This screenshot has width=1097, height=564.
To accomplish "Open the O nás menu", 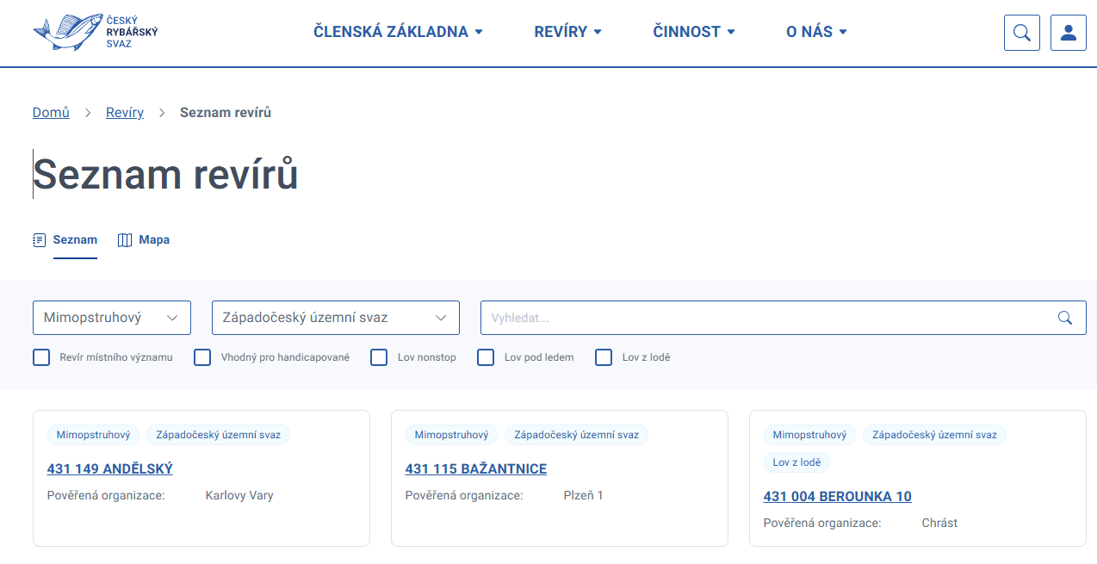I will [816, 32].
